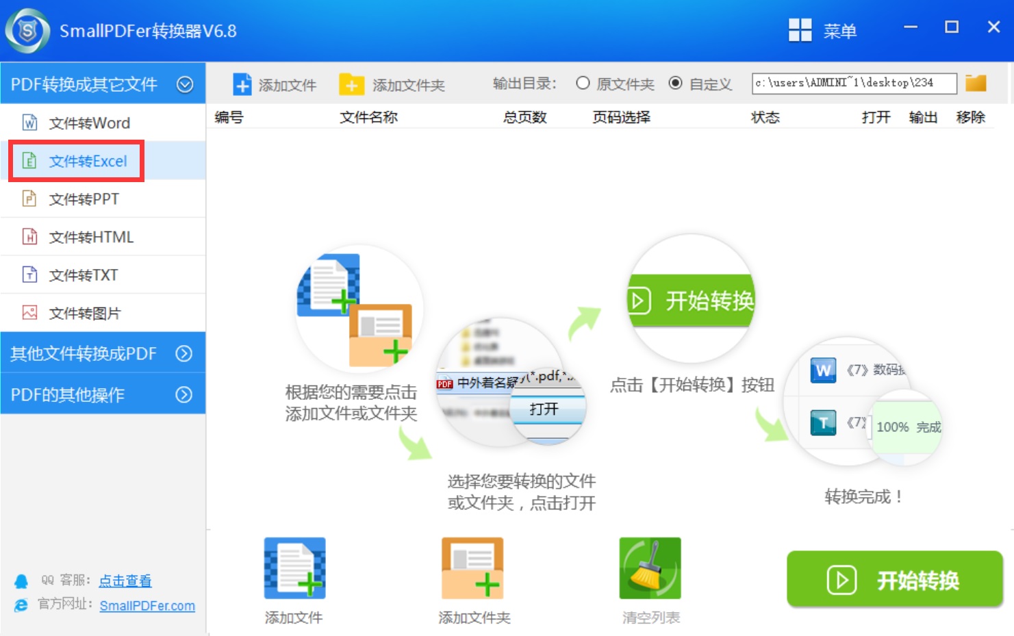Select the 自定义 output radio button
This screenshot has height=636, width=1014.
point(675,84)
